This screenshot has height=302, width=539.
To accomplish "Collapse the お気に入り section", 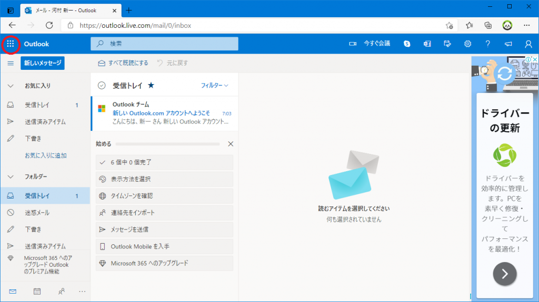I will click(x=11, y=86).
